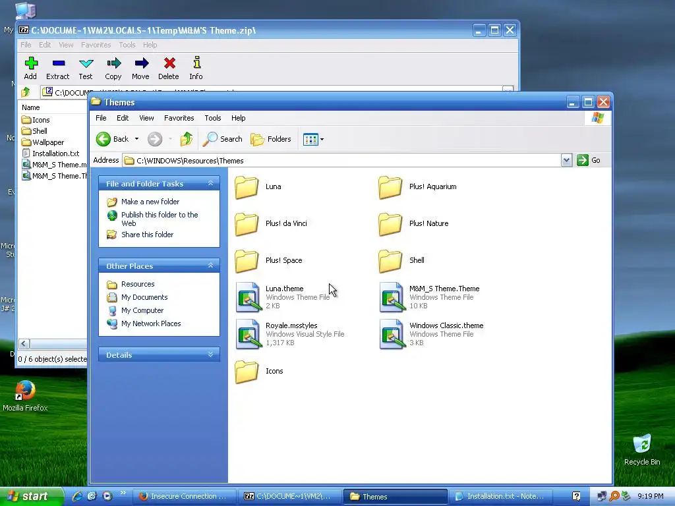Click the Windows start button
This screenshot has width=675, height=506.
(x=30, y=496)
